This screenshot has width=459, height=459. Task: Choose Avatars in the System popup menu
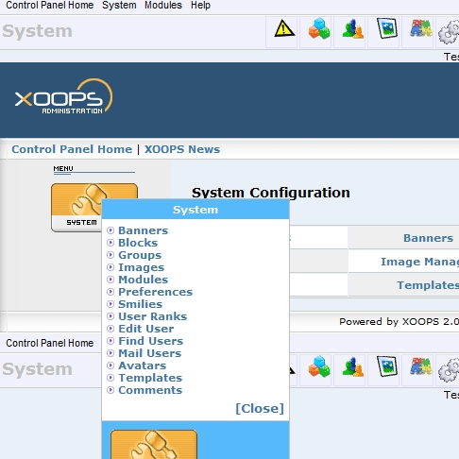[142, 365]
